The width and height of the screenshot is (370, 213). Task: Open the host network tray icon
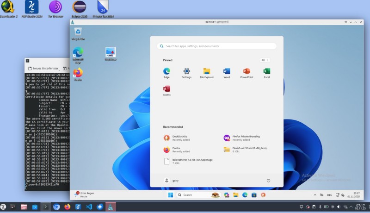pos(345,207)
